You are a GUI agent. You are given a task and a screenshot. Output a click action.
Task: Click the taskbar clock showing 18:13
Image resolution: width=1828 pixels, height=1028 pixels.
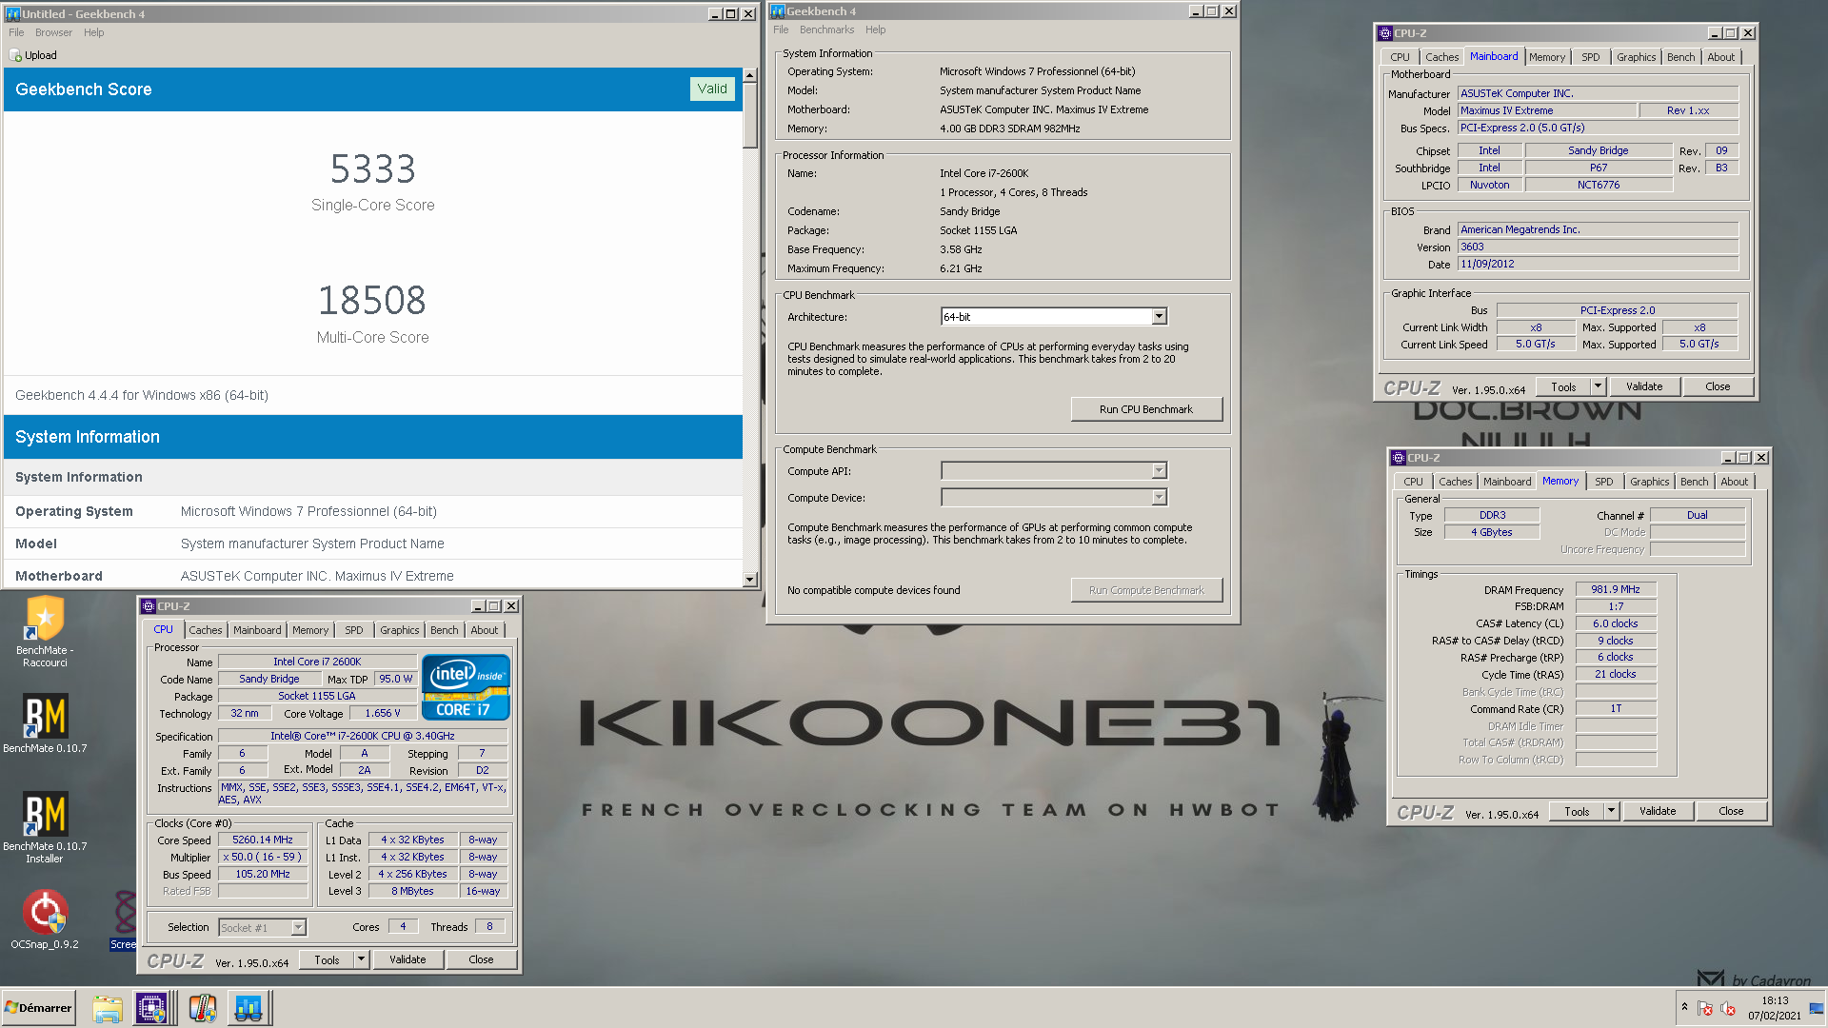(1775, 1008)
